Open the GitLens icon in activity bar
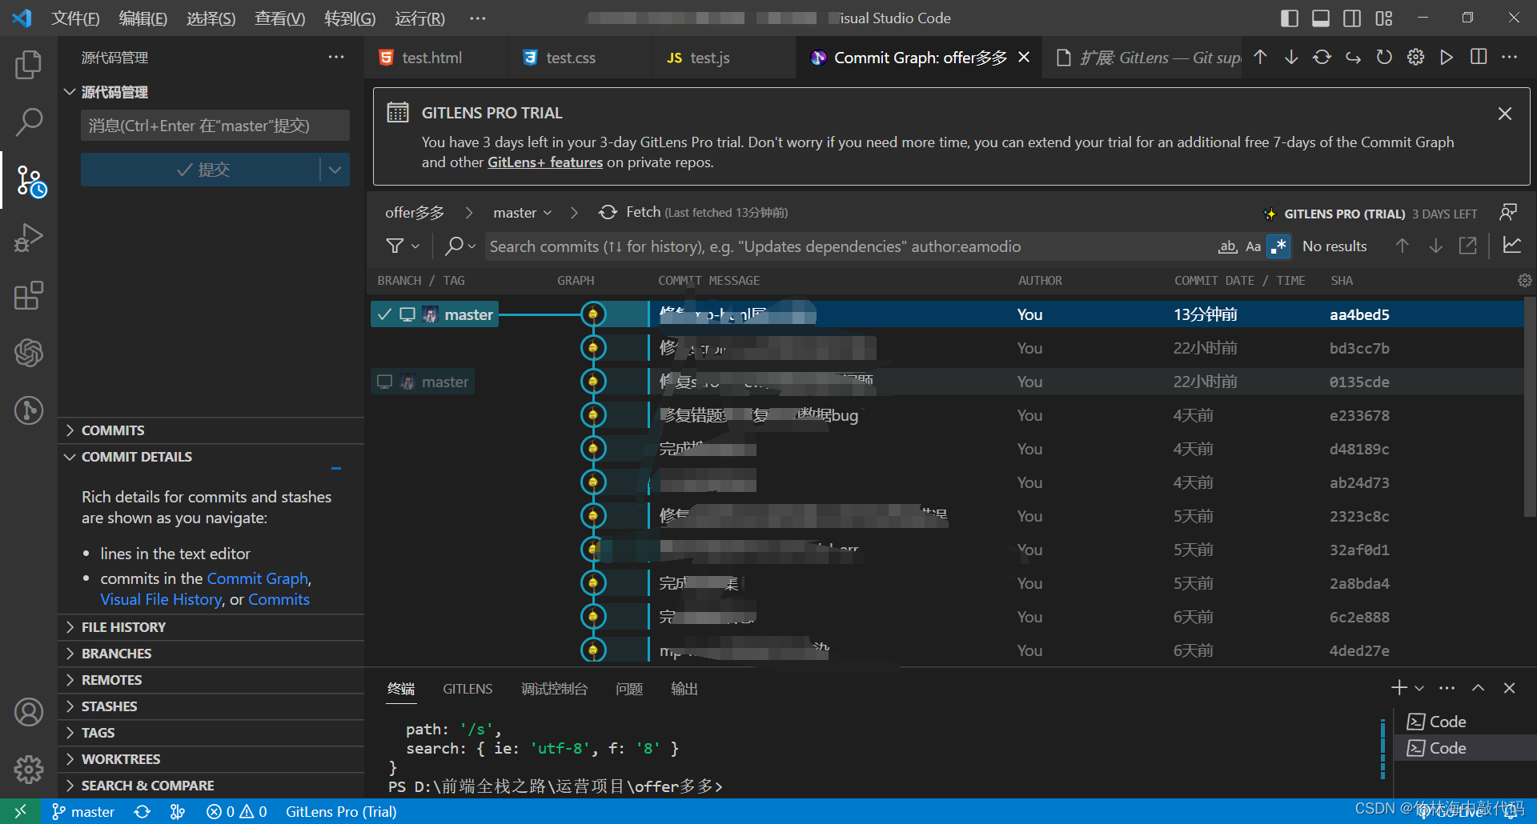This screenshot has width=1537, height=824. point(29,410)
